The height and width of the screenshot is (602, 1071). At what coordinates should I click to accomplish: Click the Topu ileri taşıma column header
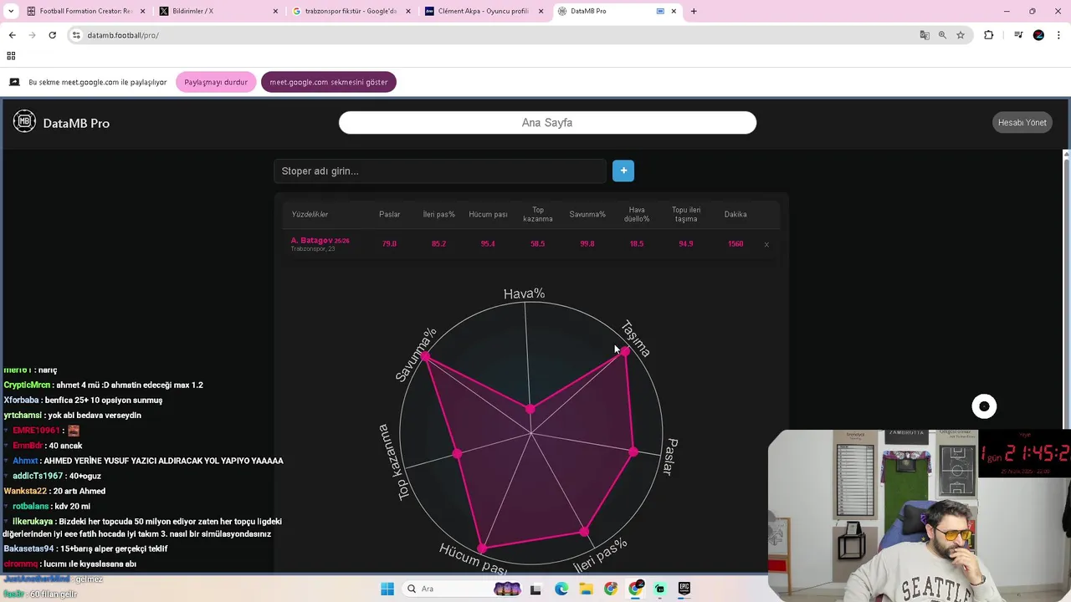(686, 214)
